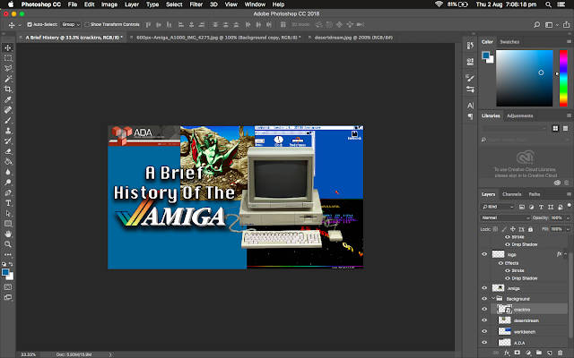574x358 pixels.
Task: Select the Move tool
Action: click(x=8, y=47)
